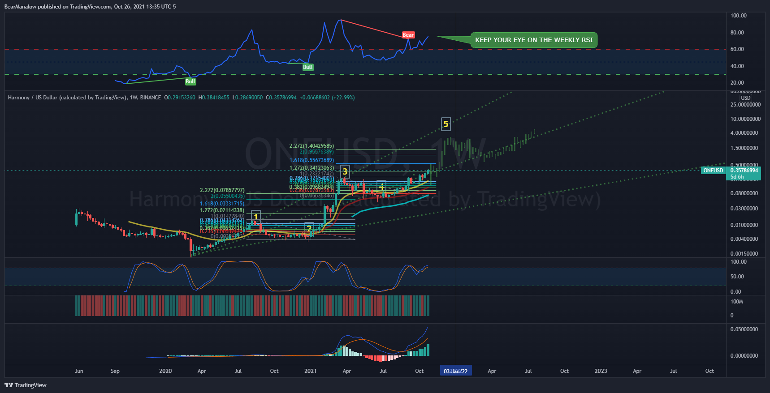Click 100M on the volume scale
The image size is (770, 393).
tap(736, 302)
